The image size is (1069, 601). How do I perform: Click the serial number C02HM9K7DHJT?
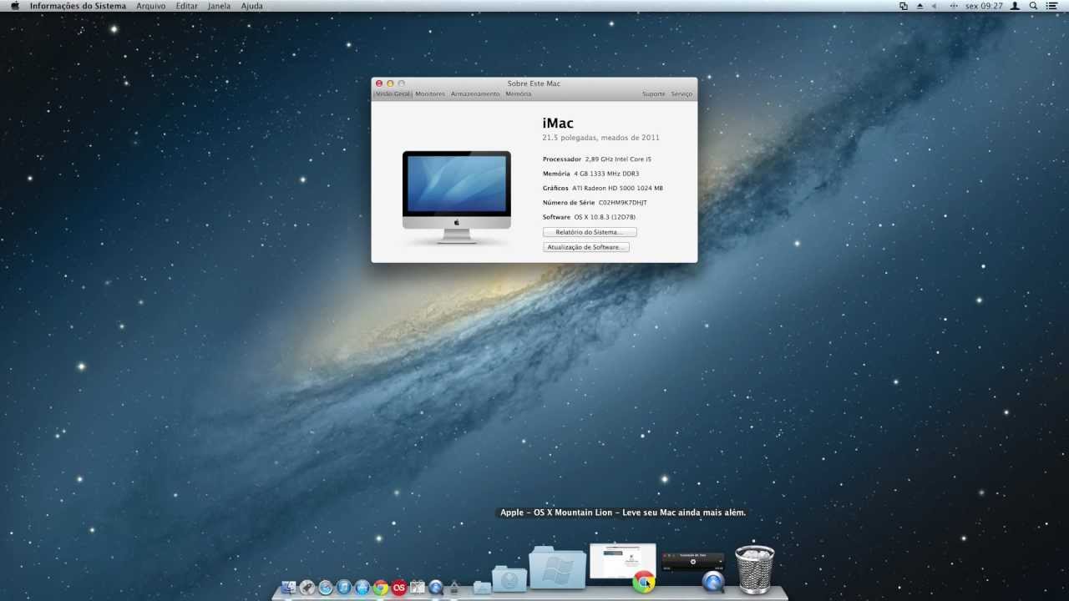pyautogui.click(x=622, y=203)
